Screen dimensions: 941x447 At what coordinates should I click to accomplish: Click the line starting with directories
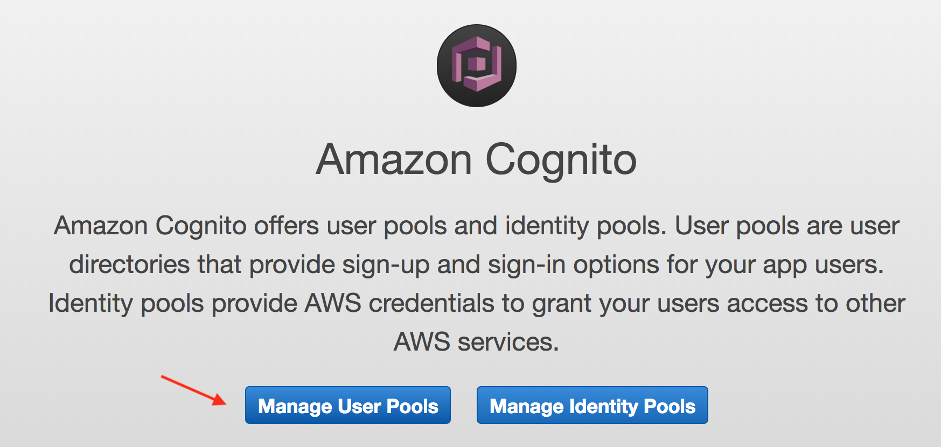pos(477,264)
